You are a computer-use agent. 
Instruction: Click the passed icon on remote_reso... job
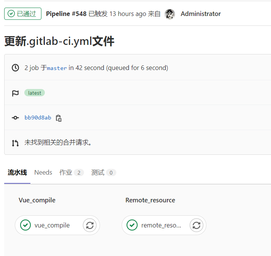(x=132, y=225)
